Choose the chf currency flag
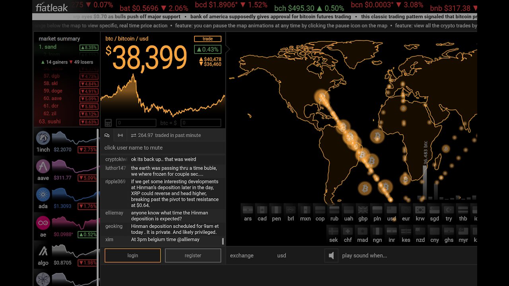The height and width of the screenshot is (286, 509). tap(348, 231)
